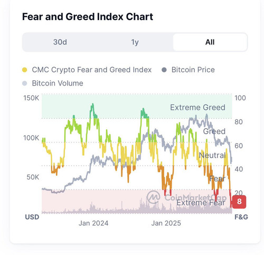Click the F&G right axis label
Image resolution: width=264 pixels, height=255 pixels.
241,217
